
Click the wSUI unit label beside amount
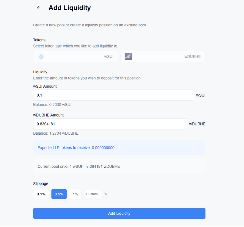tap(201, 95)
